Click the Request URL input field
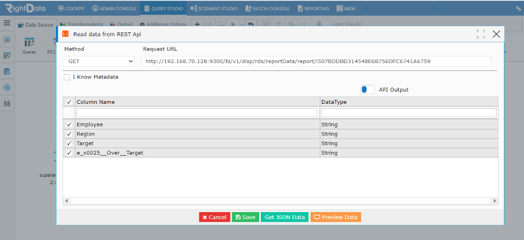Image resolution: width=524 pixels, height=240 pixels. pyautogui.click(x=316, y=61)
